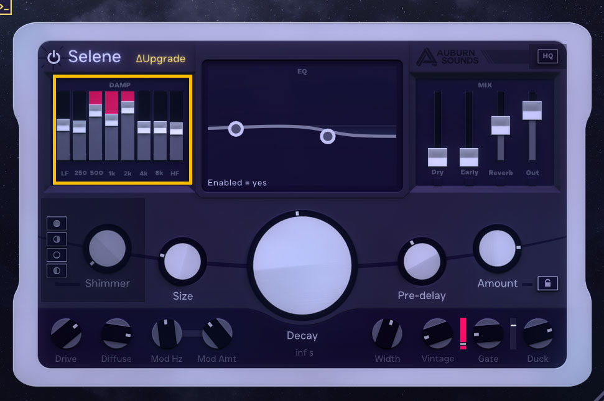The height and width of the screenshot is (401, 604).
Task: Click the Reverb mix fader handle
Action: [x=501, y=125]
